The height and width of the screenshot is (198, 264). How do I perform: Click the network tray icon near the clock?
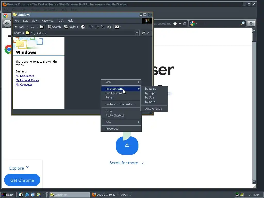[237, 195]
